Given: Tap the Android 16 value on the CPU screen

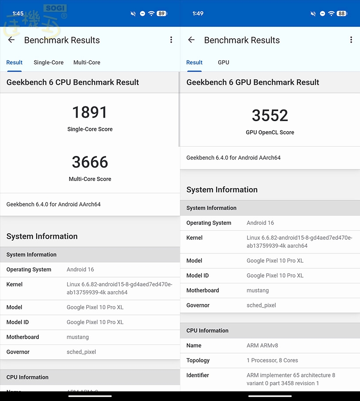Looking at the screenshot, I should coord(80,270).
